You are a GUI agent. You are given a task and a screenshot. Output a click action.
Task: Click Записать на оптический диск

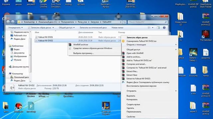point(93,27)
